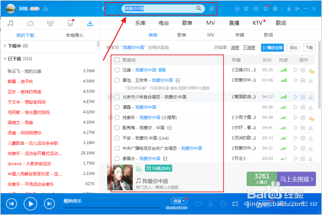Check the 雷佳、王宏伟 song checkbox
This screenshot has width=322, height=215.
click(x=117, y=80)
